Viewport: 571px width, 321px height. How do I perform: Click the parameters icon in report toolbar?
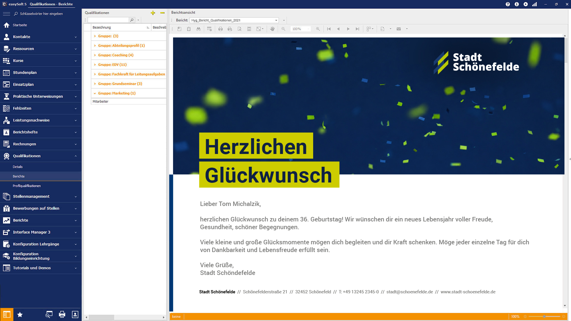coord(209,29)
